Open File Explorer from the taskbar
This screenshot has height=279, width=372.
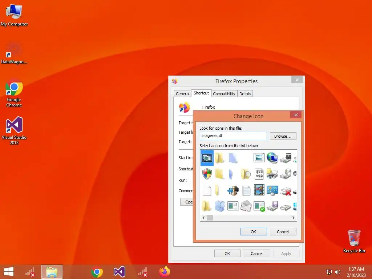pos(52,272)
